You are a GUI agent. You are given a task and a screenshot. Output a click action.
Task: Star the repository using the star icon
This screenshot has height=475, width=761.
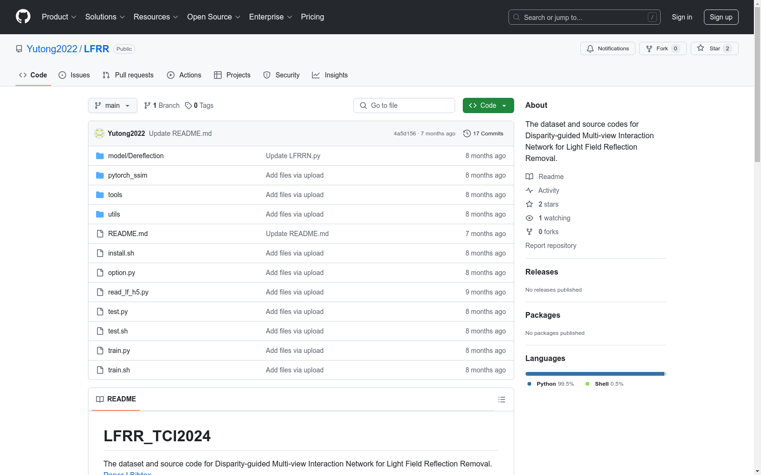[x=701, y=48]
